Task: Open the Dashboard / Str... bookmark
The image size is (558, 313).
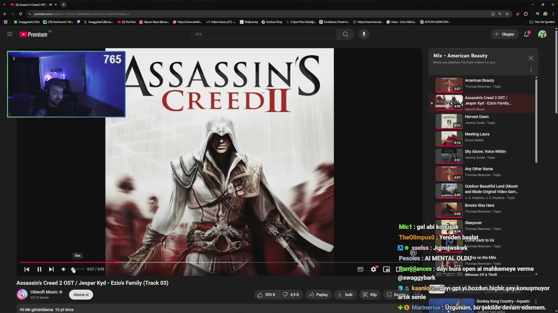Action: tap(58, 22)
